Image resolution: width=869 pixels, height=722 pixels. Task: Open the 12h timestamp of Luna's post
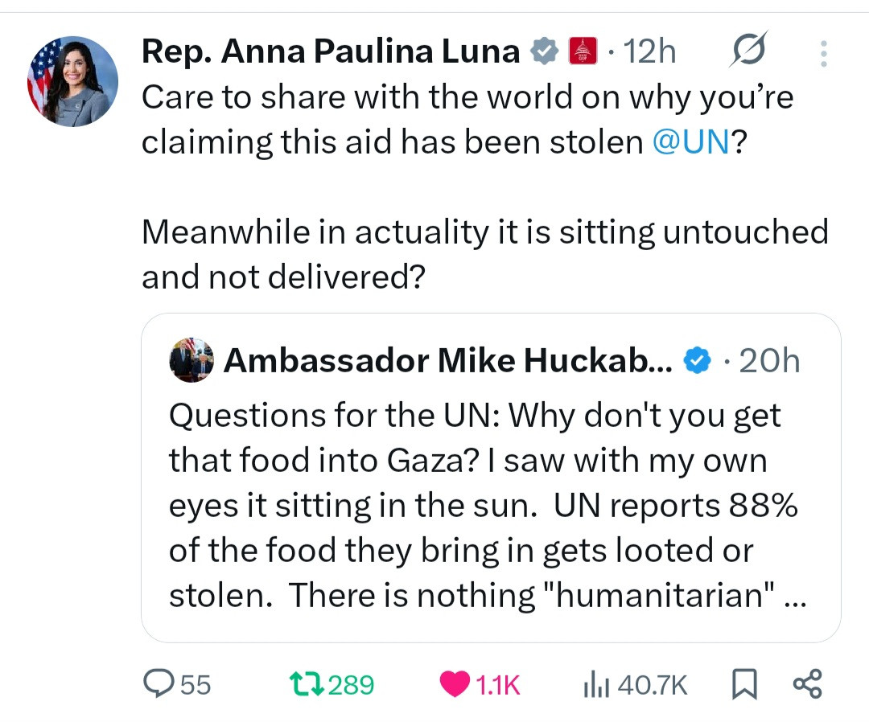click(649, 52)
